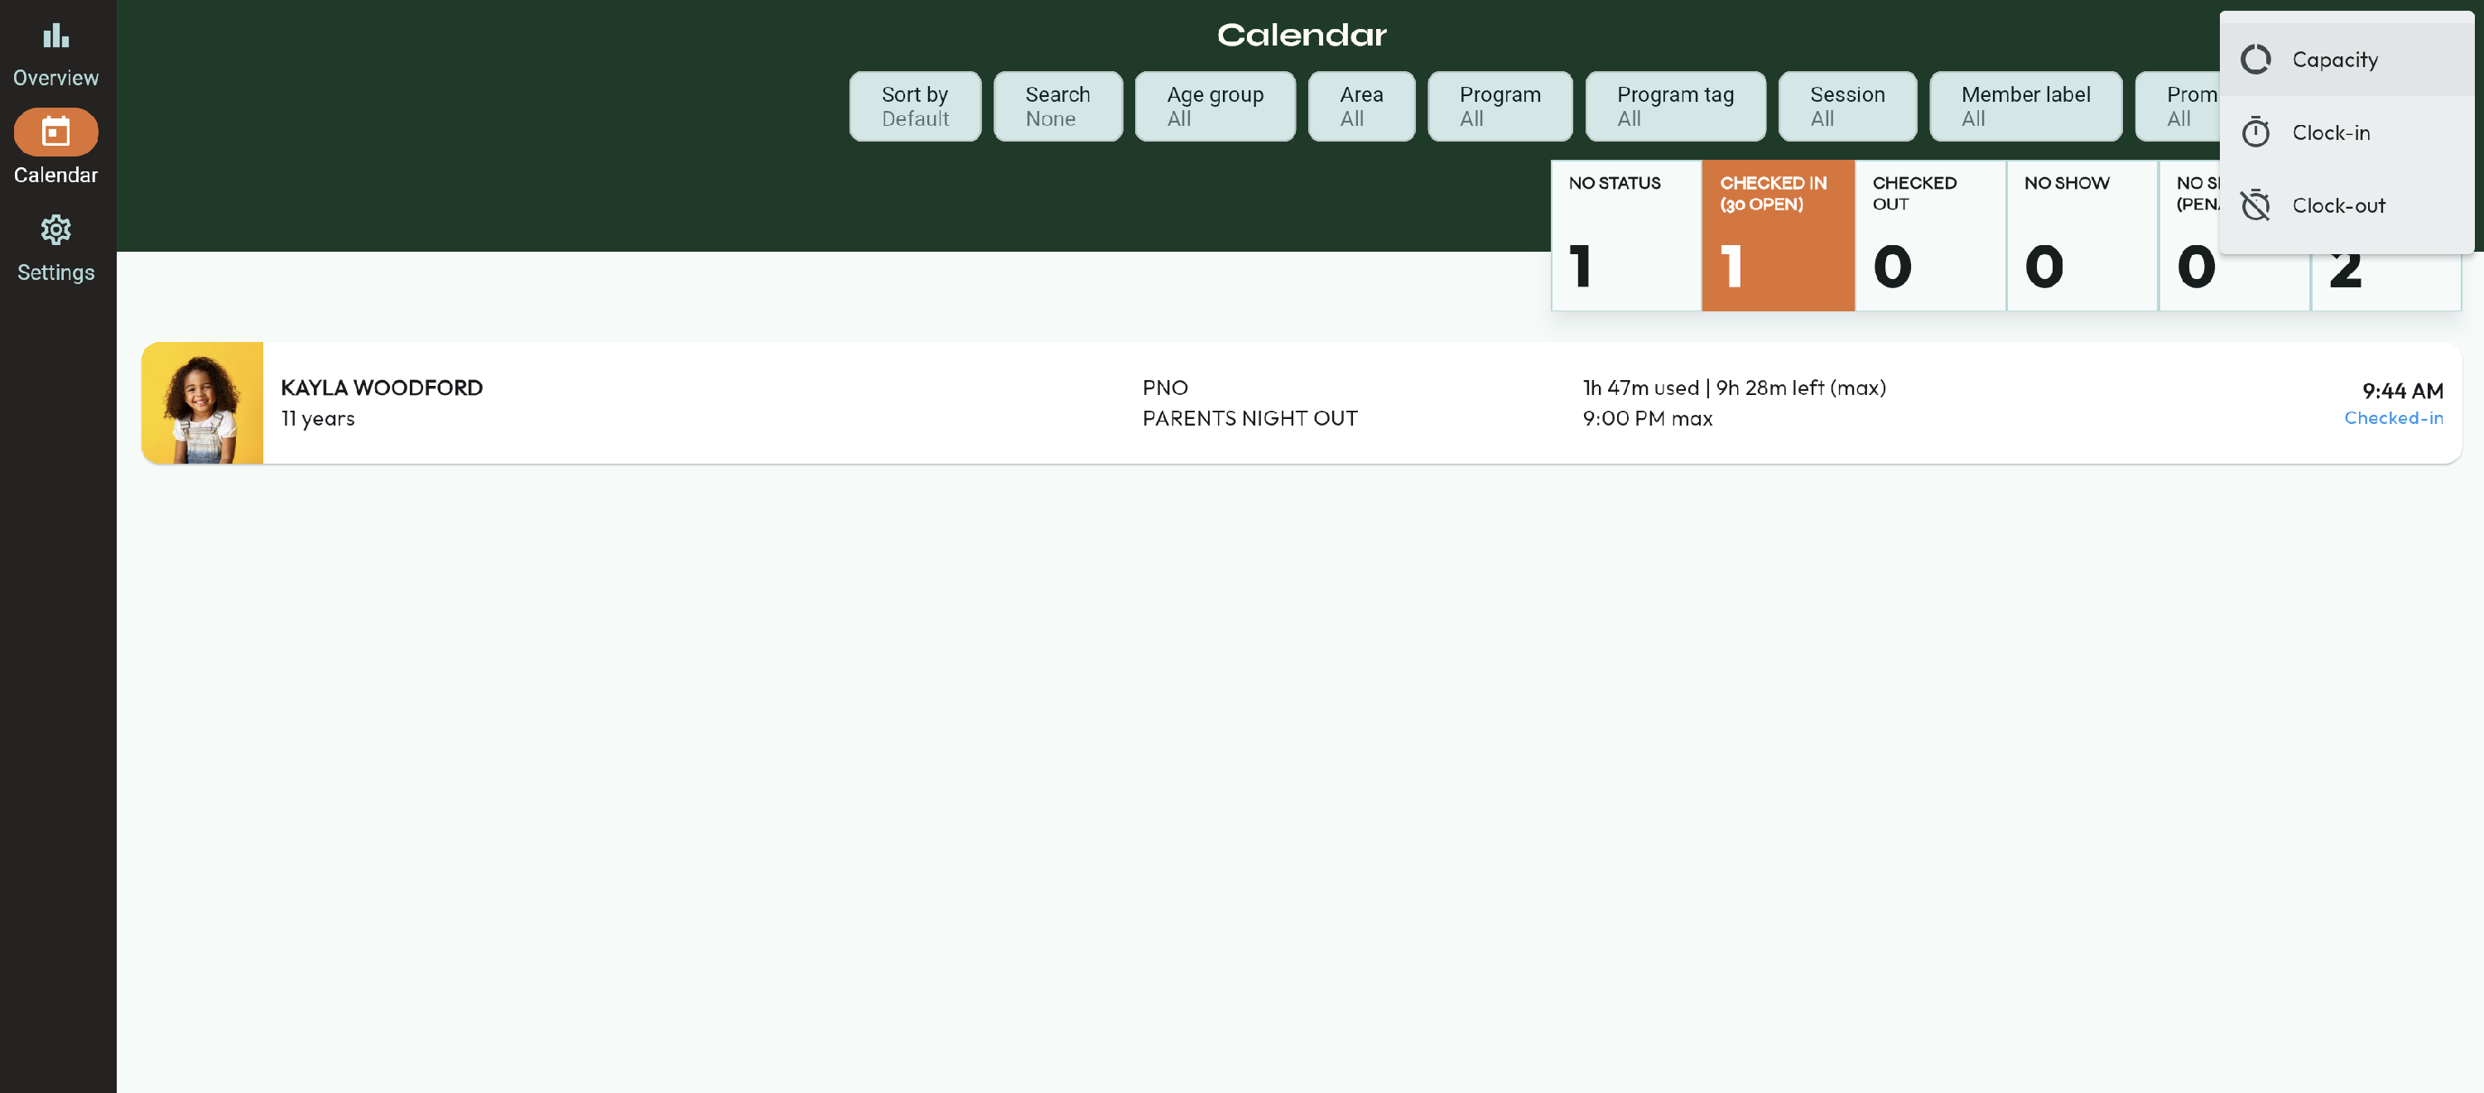This screenshot has width=2484, height=1093.
Task: Click the Capacity circle icon
Action: click(2255, 60)
